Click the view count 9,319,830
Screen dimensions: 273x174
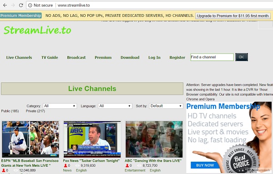click(x=88, y=165)
